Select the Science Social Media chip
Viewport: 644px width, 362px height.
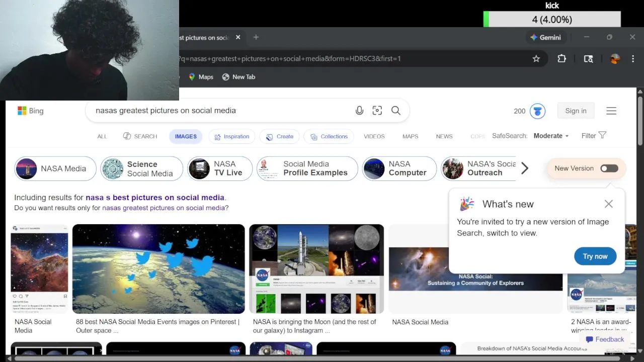[142, 168]
